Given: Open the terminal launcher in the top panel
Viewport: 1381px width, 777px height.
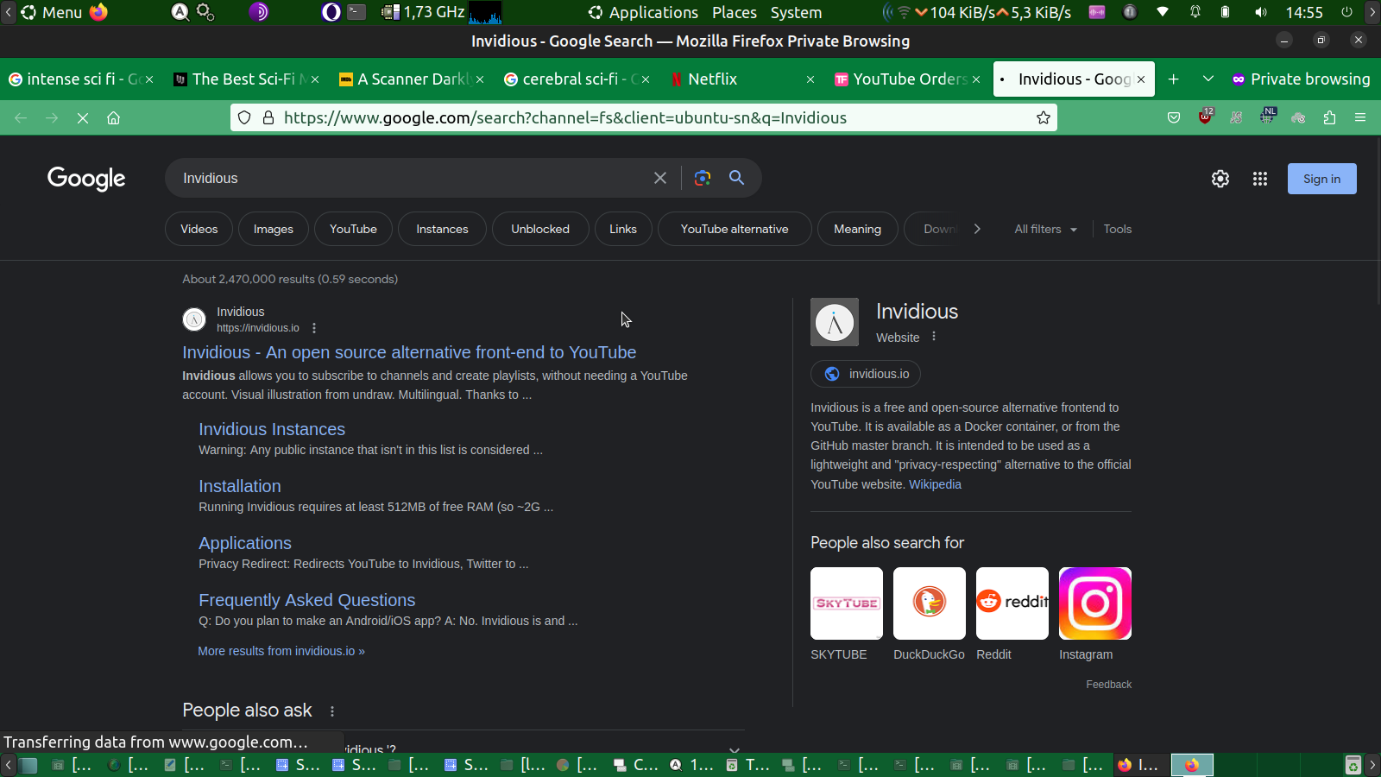Looking at the screenshot, I should click(356, 13).
